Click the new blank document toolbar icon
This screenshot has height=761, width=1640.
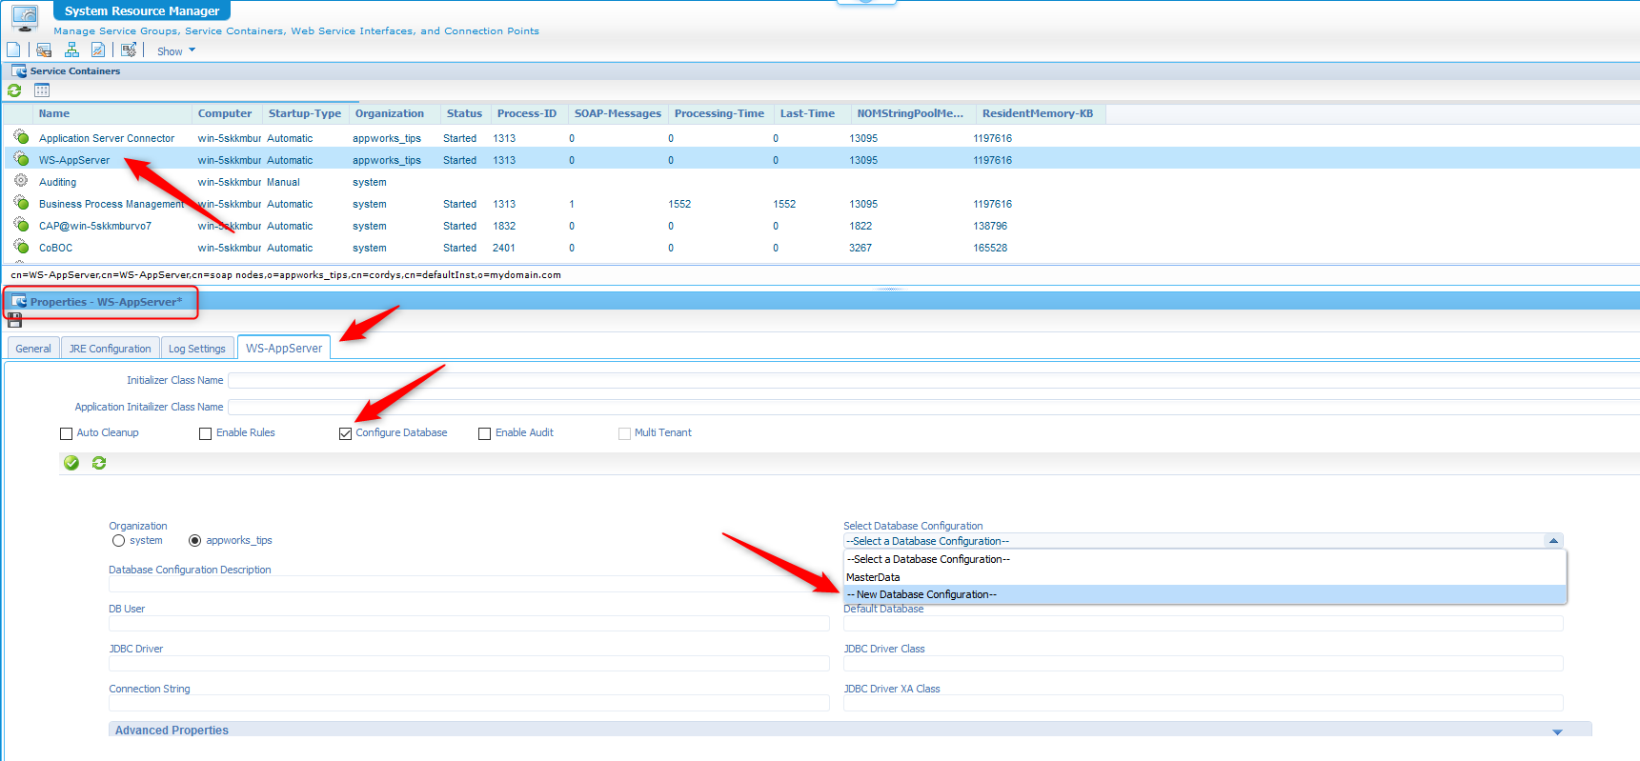pos(13,50)
